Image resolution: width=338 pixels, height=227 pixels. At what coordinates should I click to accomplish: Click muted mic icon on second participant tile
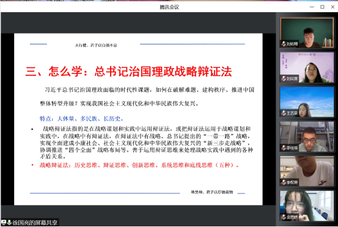(284, 78)
